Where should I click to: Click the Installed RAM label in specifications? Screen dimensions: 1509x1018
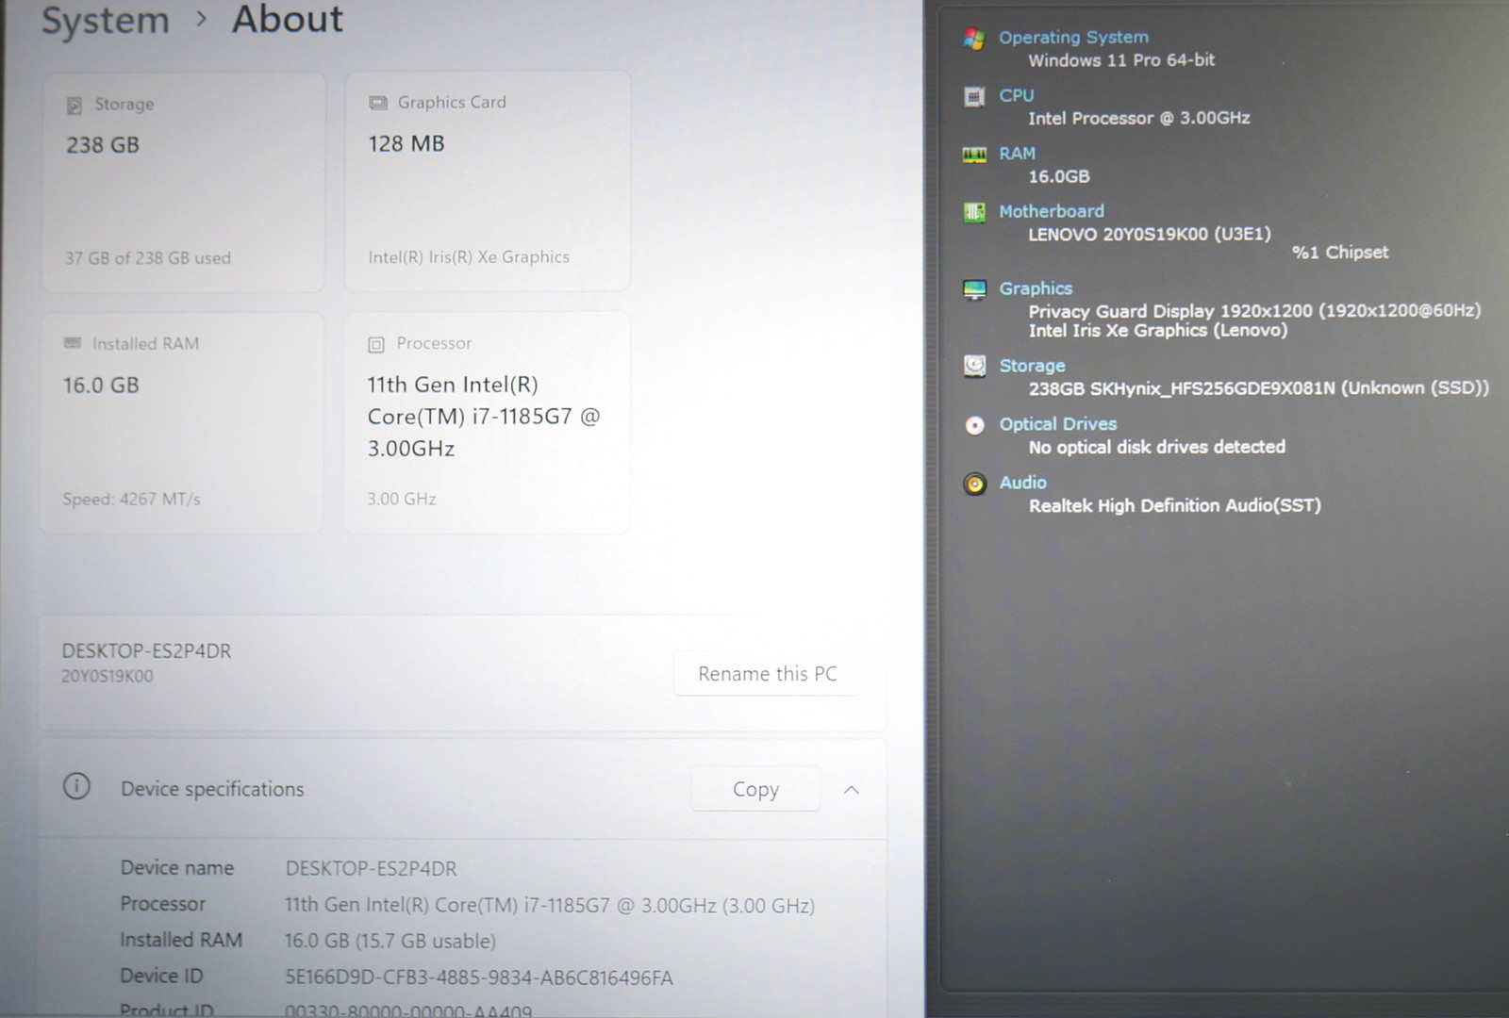tap(181, 940)
